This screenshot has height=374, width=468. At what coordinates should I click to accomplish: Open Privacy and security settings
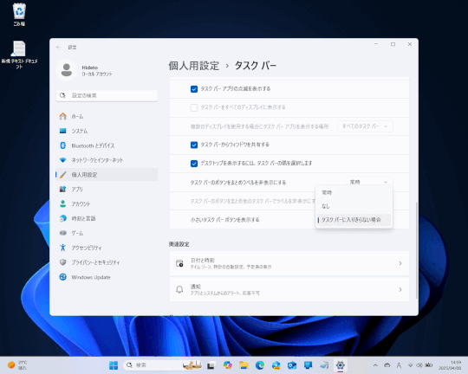(107, 262)
